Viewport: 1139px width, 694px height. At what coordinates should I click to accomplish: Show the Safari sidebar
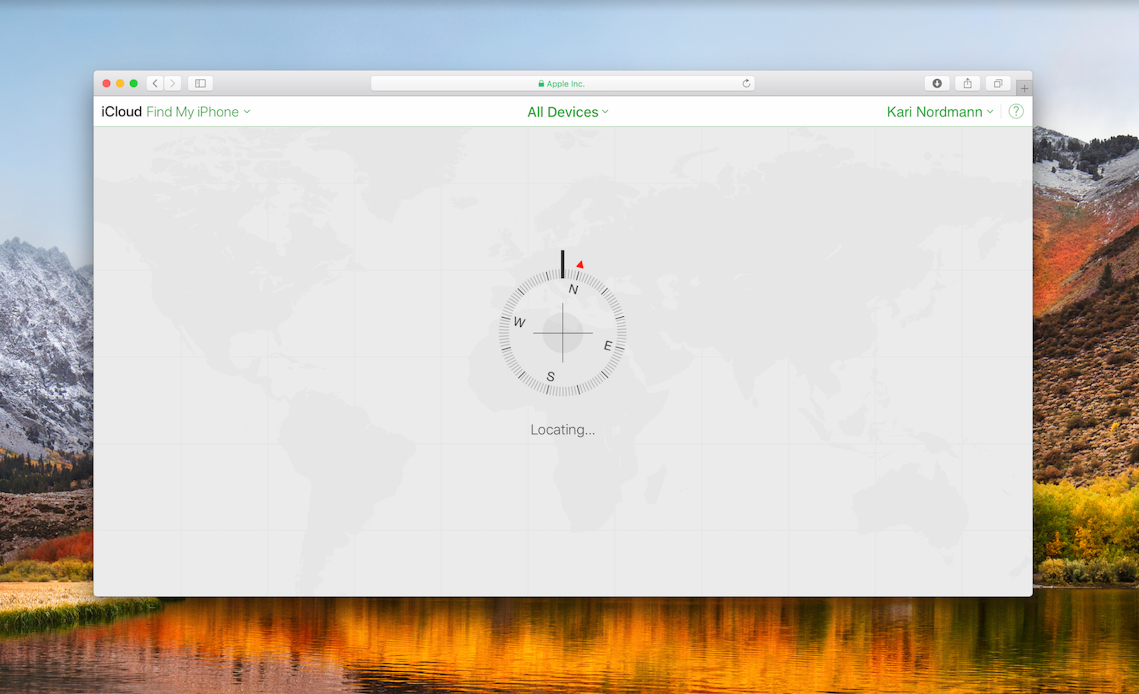pyautogui.click(x=200, y=84)
